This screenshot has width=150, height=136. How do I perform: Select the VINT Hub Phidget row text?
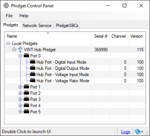pyautogui.click(x=40, y=50)
